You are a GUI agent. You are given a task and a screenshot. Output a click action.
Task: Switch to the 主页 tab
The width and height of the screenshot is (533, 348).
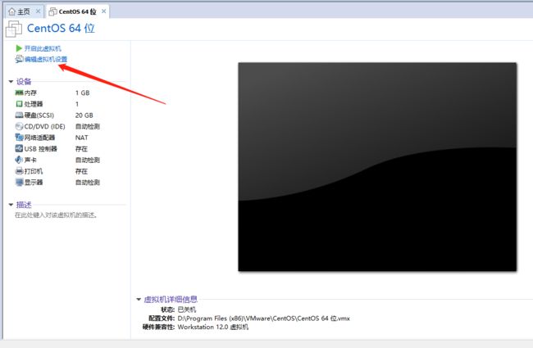(x=24, y=12)
